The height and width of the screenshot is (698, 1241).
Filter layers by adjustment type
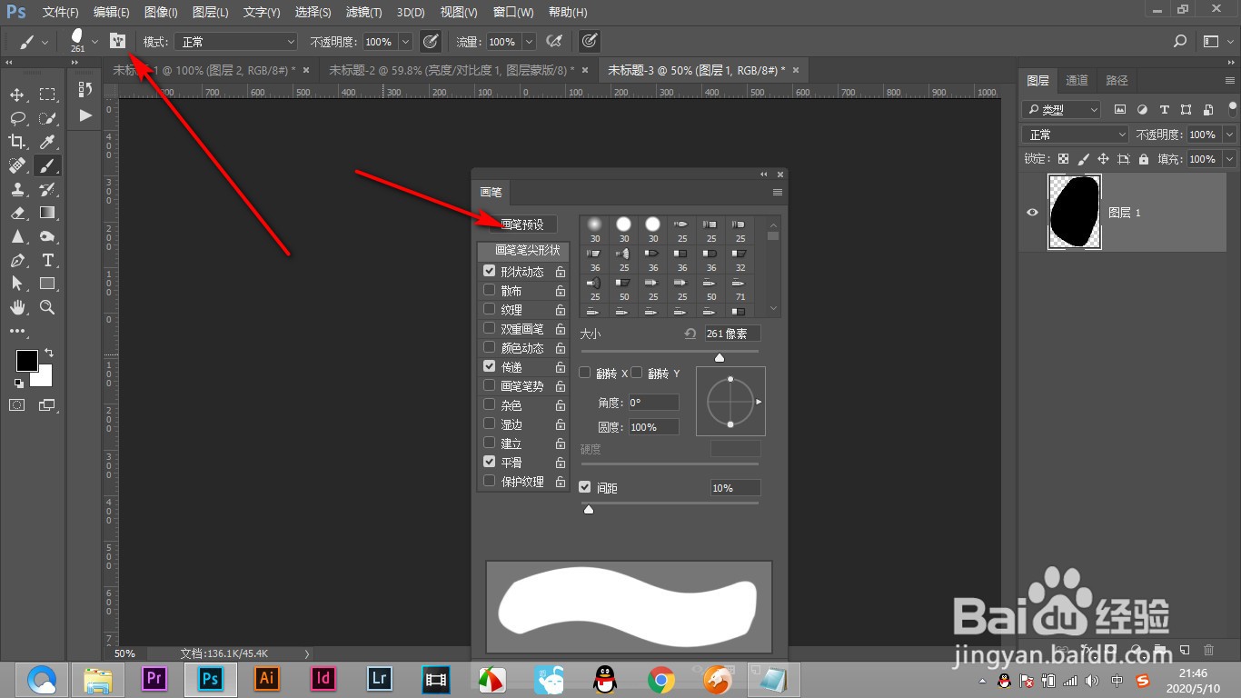[1142, 109]
